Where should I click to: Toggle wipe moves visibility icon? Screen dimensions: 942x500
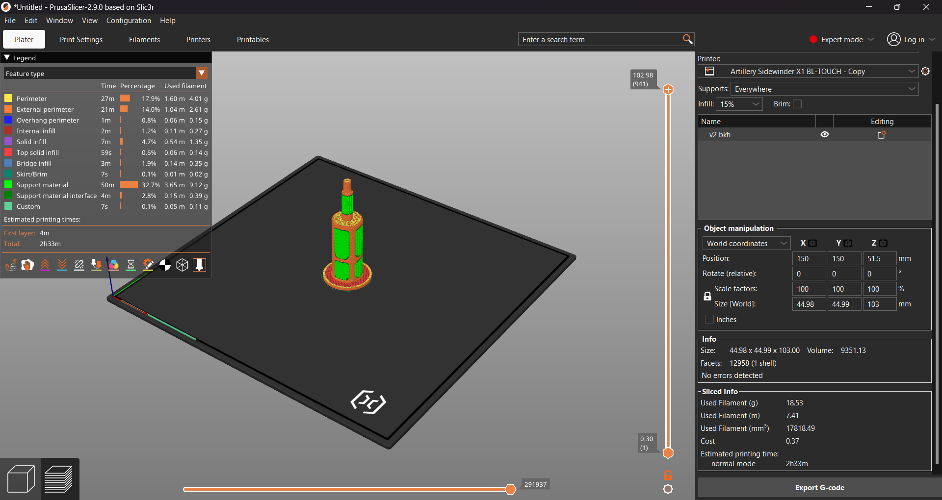pyautogui.click(x=28, y=265)
